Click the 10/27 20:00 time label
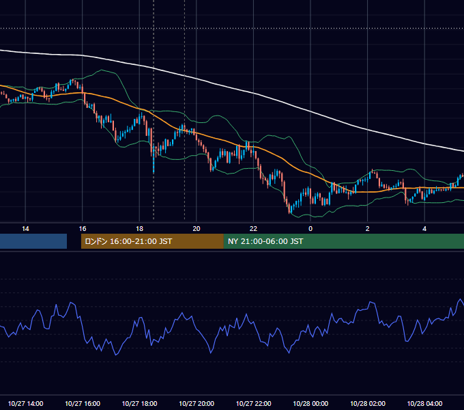The height and width of the screenshot is (410, 464). tap(197, 403)
